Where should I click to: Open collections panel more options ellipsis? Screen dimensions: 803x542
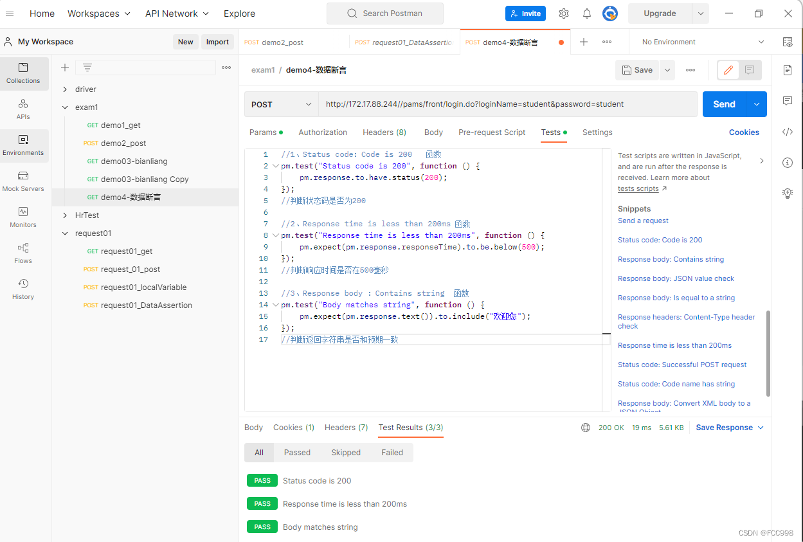(226, 68)
